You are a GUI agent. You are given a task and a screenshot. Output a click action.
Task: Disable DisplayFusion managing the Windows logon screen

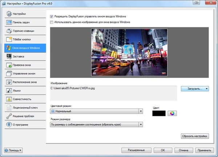click(x=52, y=16)
